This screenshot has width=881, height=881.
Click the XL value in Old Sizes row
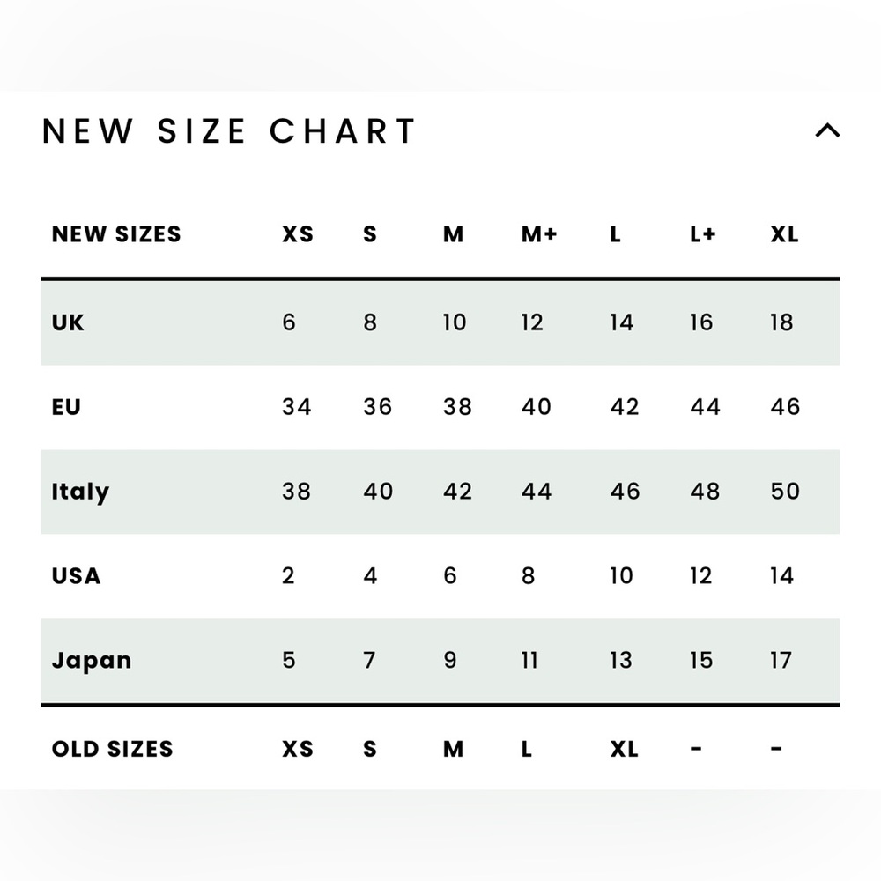624,749
